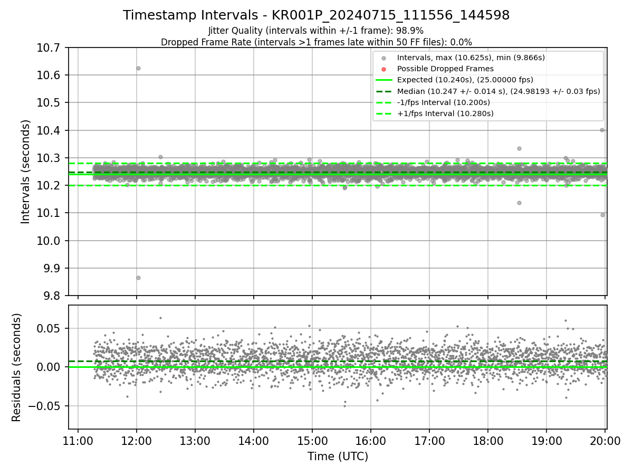Click the Residuals (seconds) y-axis label
The width and height of the screenshot is (633, 475).
(x=17, y=367)
